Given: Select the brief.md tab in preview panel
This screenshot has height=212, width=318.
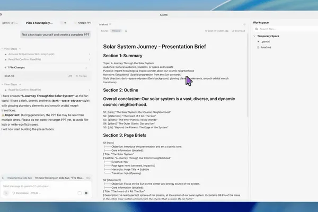Looking at the screenshot, I should 103,24.
